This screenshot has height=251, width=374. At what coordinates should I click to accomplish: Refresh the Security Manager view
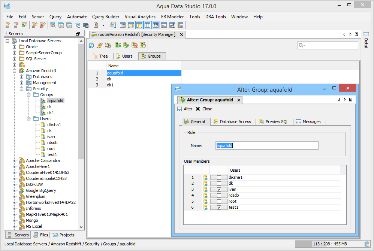click(x=91, y=45)
